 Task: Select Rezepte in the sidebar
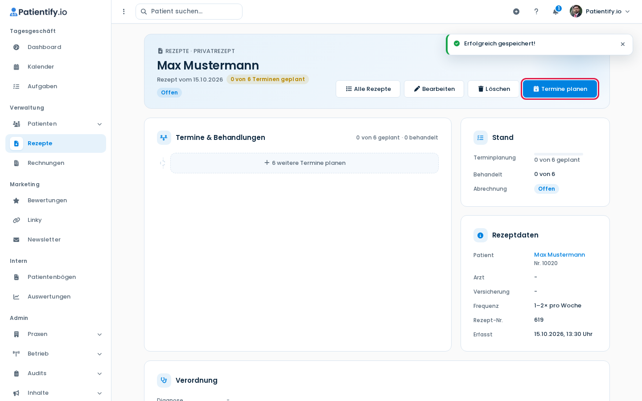pyautogui.click(x=56, y=143)
